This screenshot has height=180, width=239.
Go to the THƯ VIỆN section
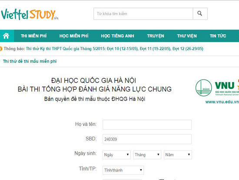pos(187,36)
